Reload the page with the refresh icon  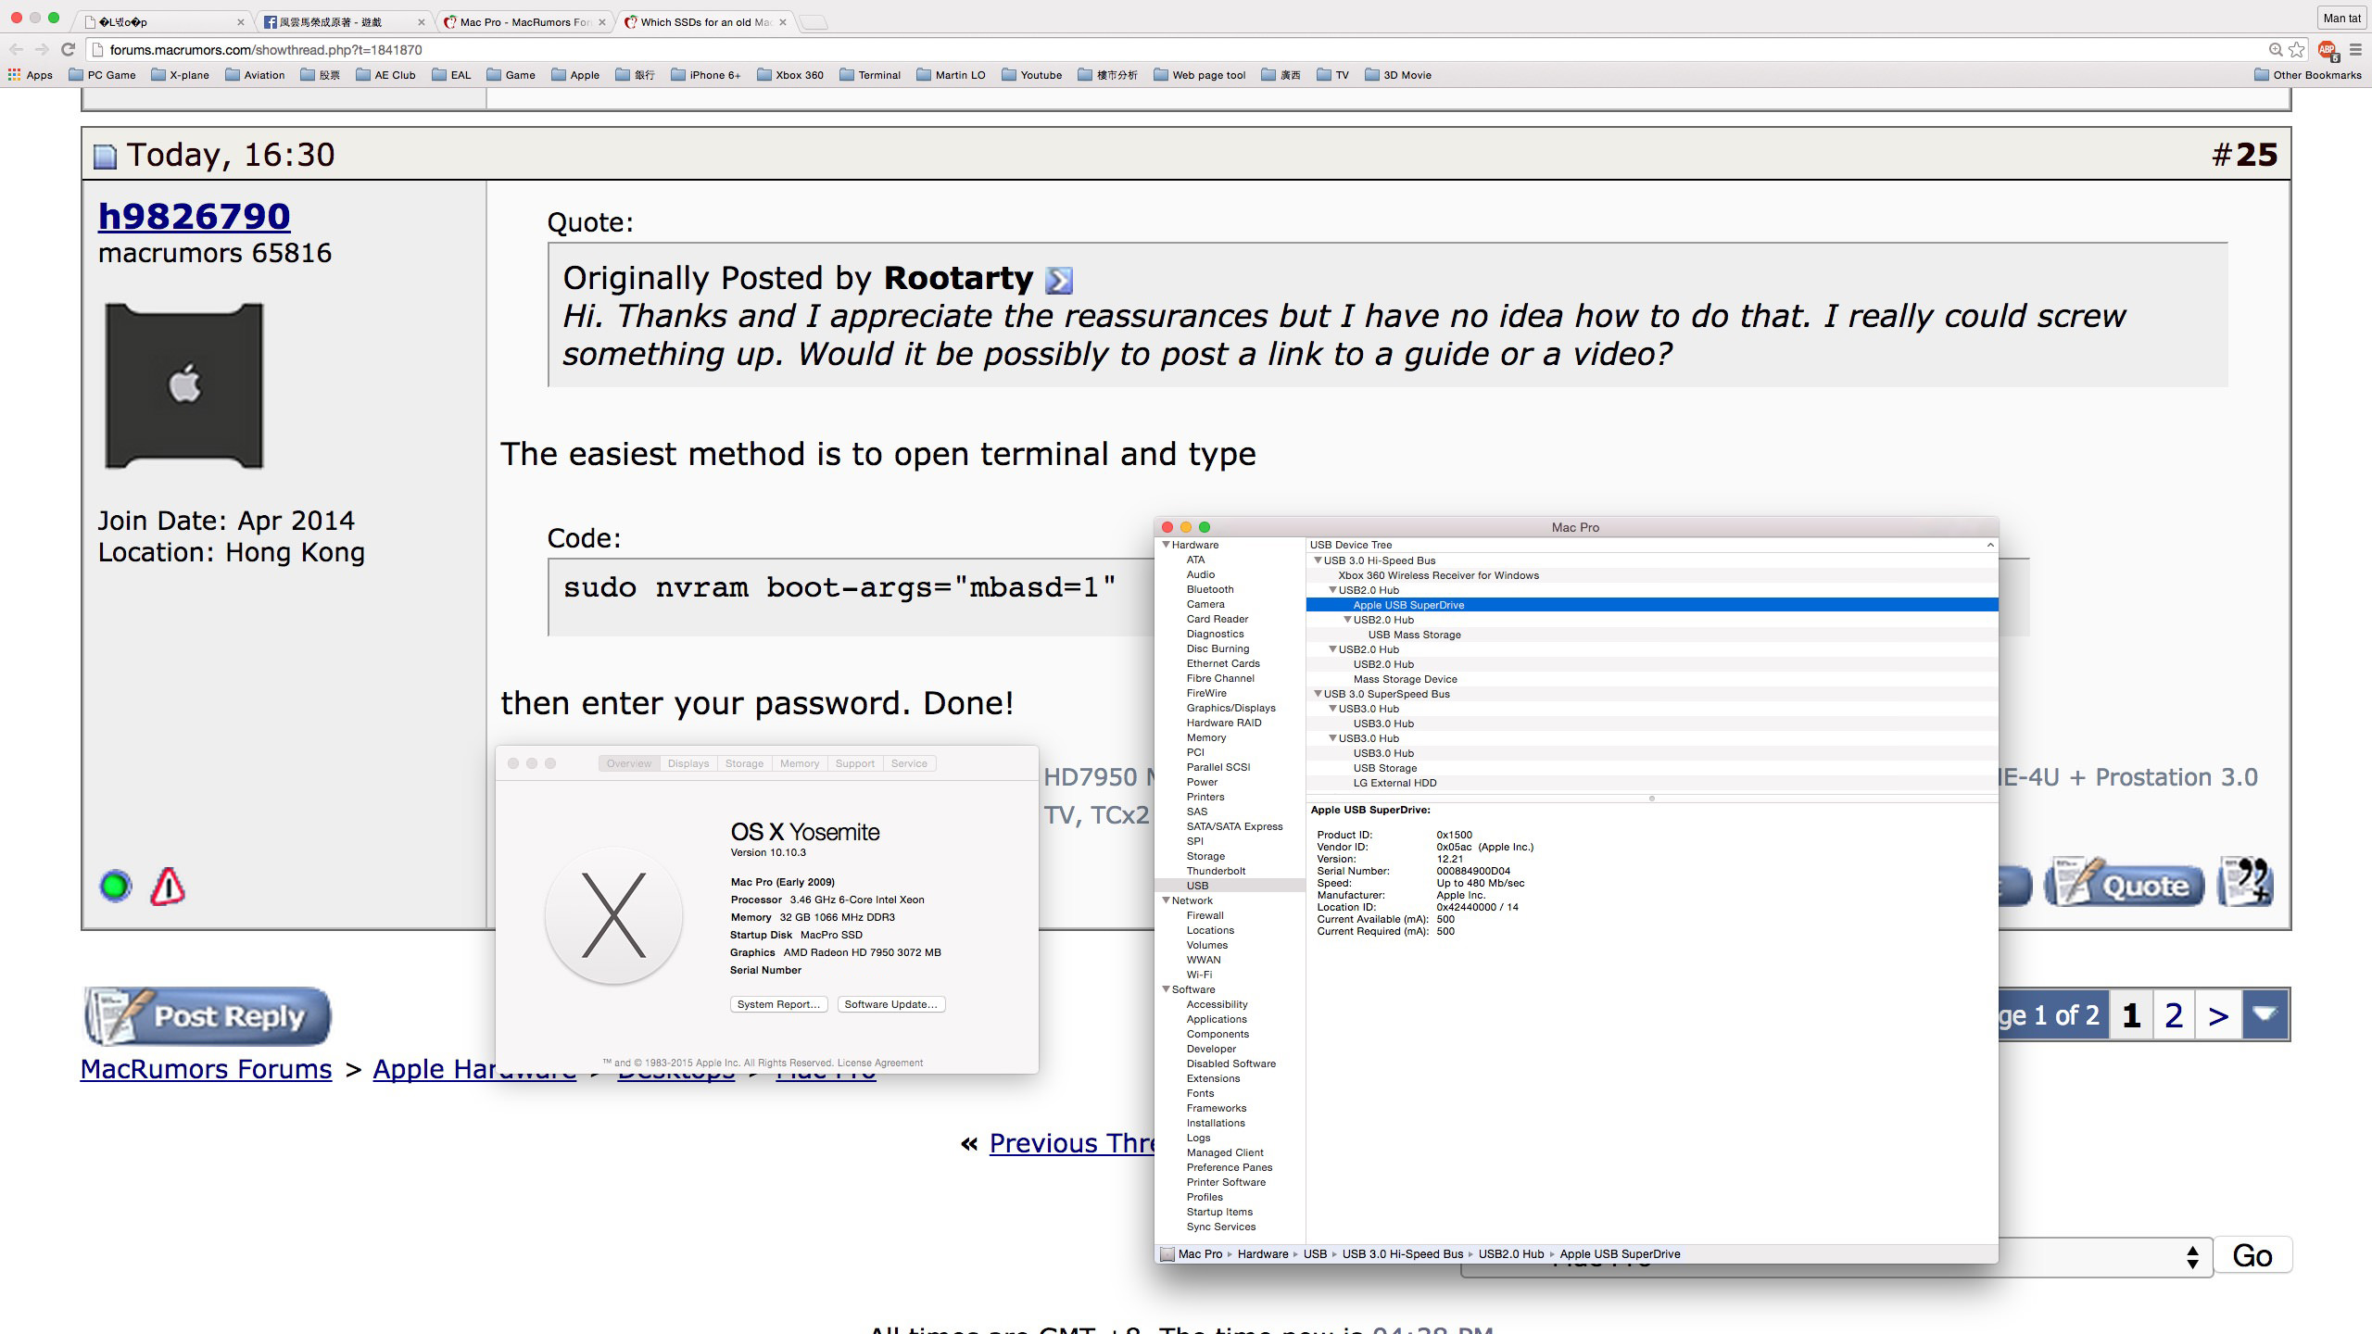67,50
